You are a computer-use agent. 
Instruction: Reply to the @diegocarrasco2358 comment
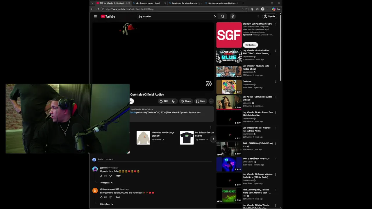(x=118, y=197)
